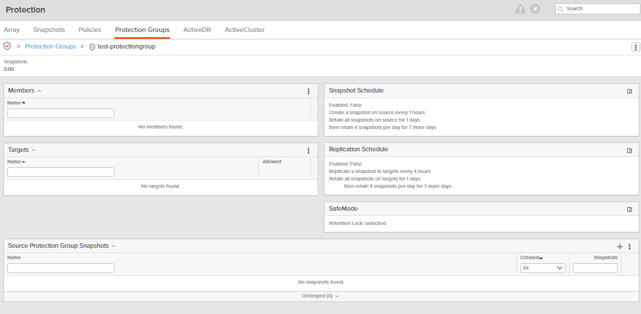
Task: Edit the Replication Schedule settings
Action: 630,151
